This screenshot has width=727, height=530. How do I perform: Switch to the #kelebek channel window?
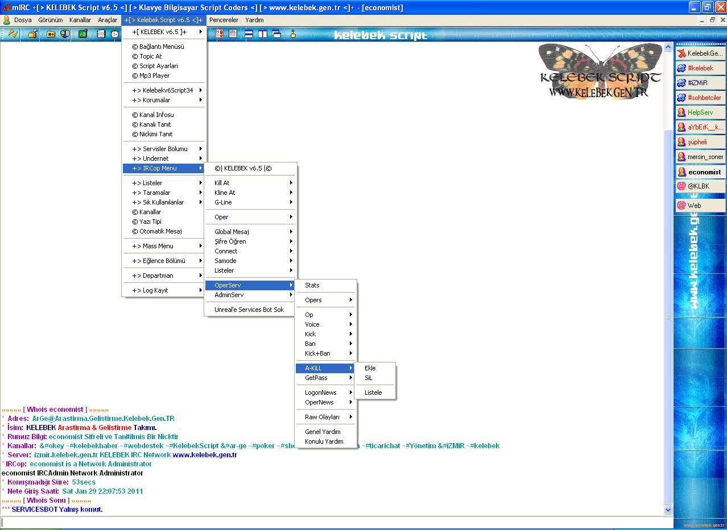pos(701,68)
